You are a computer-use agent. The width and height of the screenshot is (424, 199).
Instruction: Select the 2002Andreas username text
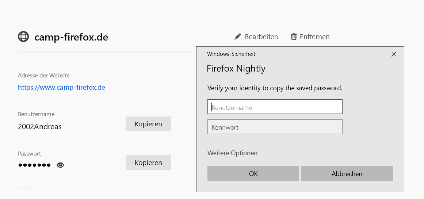(40, 127)
